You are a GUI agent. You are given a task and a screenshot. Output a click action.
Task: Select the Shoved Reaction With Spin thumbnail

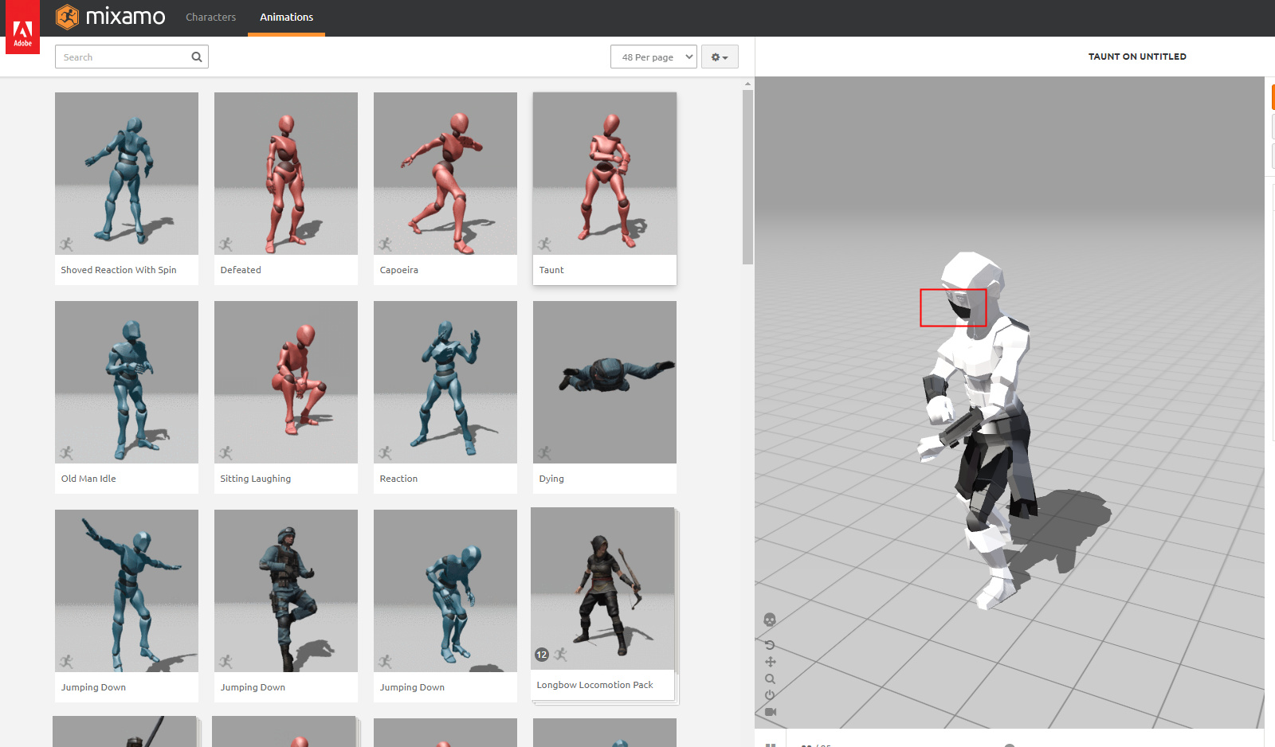[x=127, y=174]
